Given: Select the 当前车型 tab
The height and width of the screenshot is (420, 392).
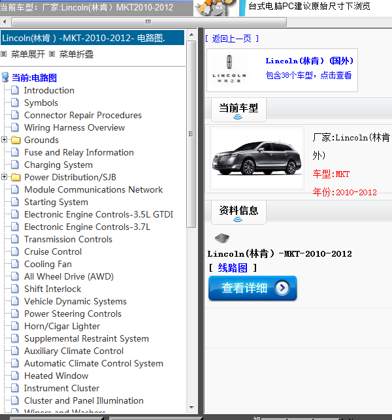Looking at the screenshot, I should (x=238, y=110).
